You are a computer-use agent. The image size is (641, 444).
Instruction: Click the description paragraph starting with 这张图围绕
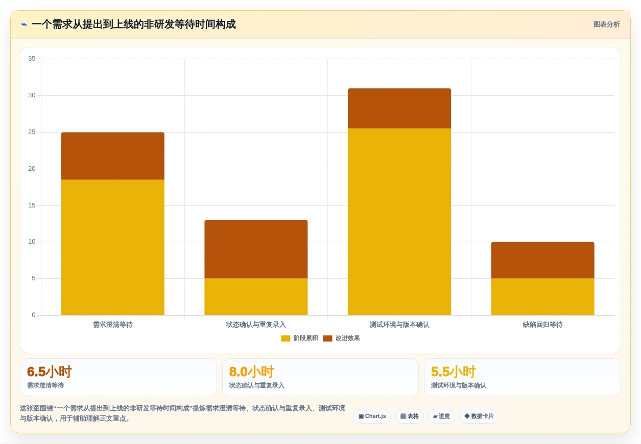click(x=183, y=413)
